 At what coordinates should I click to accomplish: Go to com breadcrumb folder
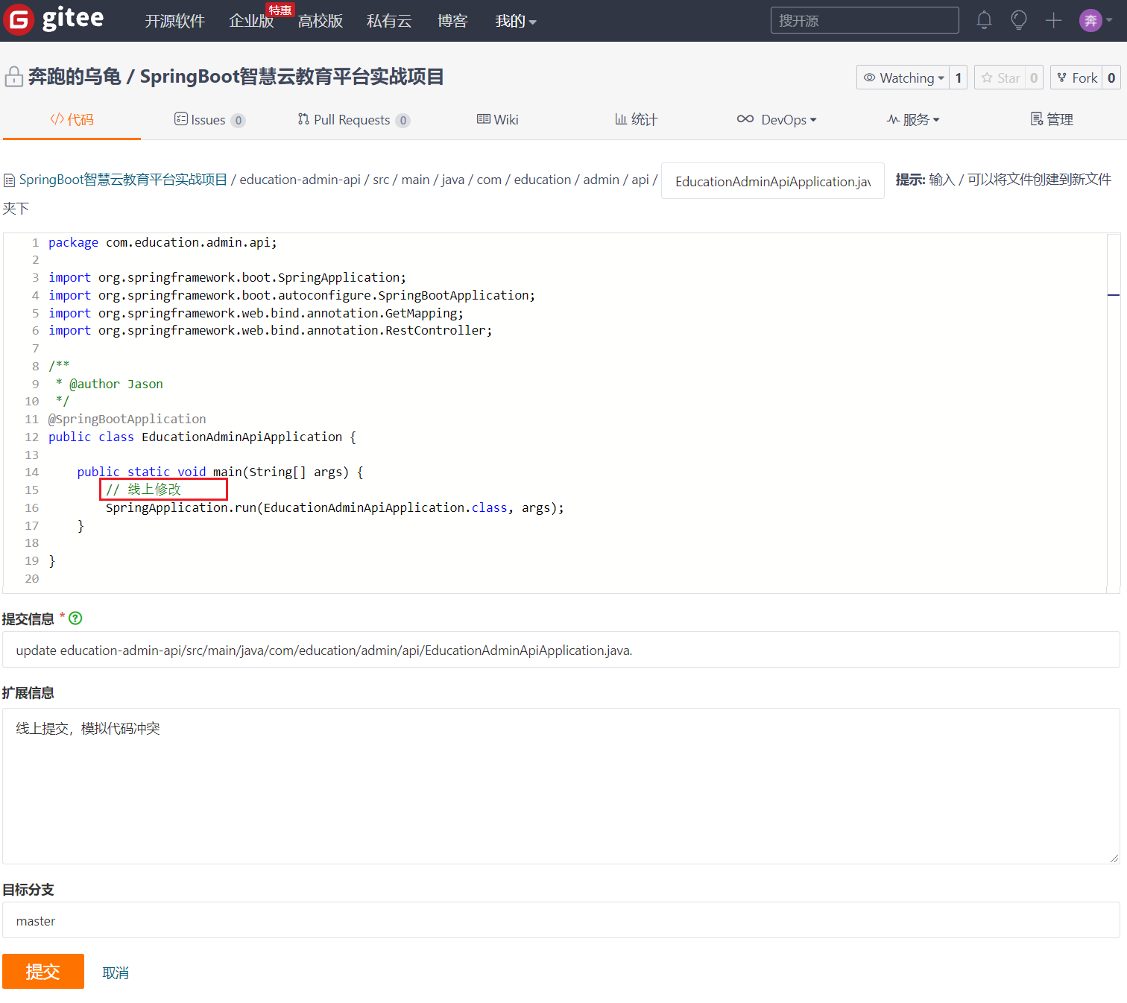[x=489, y=180]
